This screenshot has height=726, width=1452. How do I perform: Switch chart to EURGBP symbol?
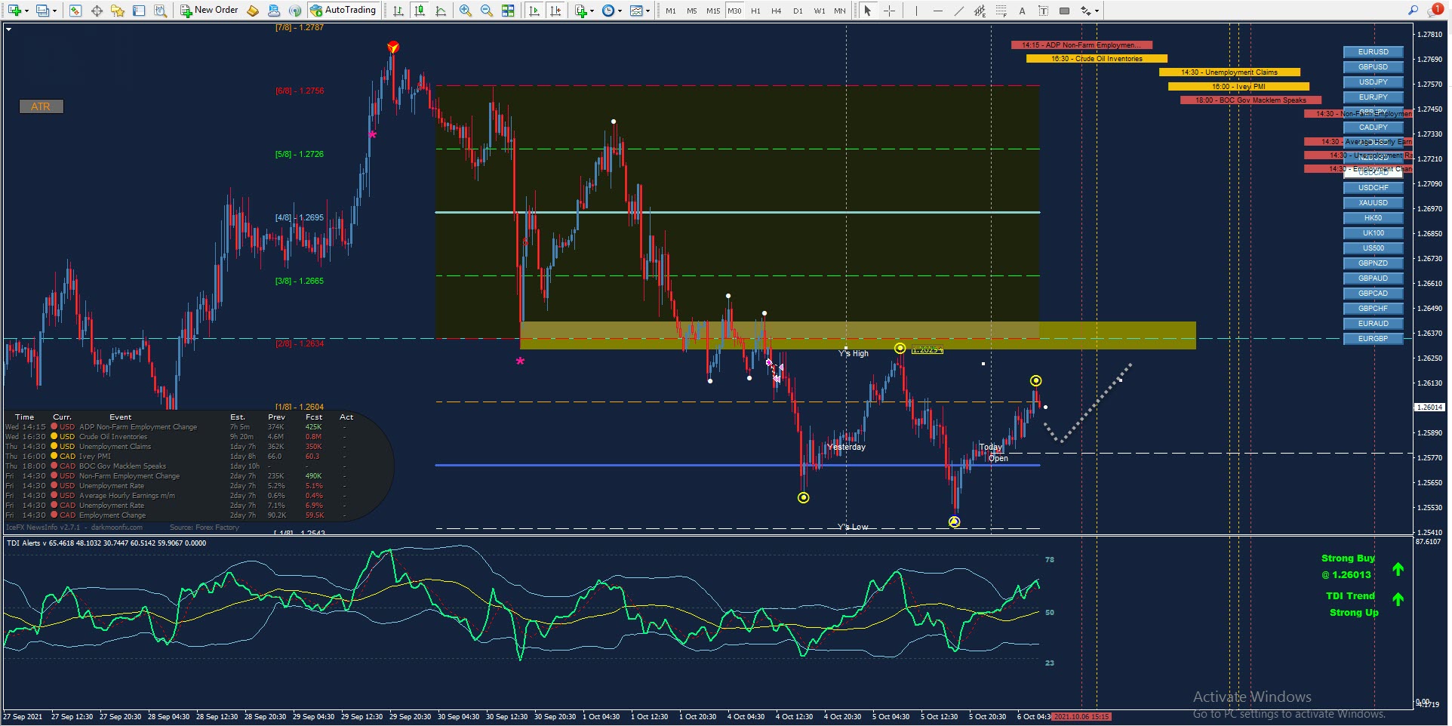point(1373,339)
